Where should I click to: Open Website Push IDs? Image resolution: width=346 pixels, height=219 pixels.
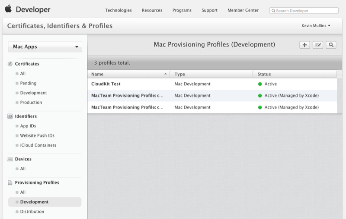pos(37,136)
